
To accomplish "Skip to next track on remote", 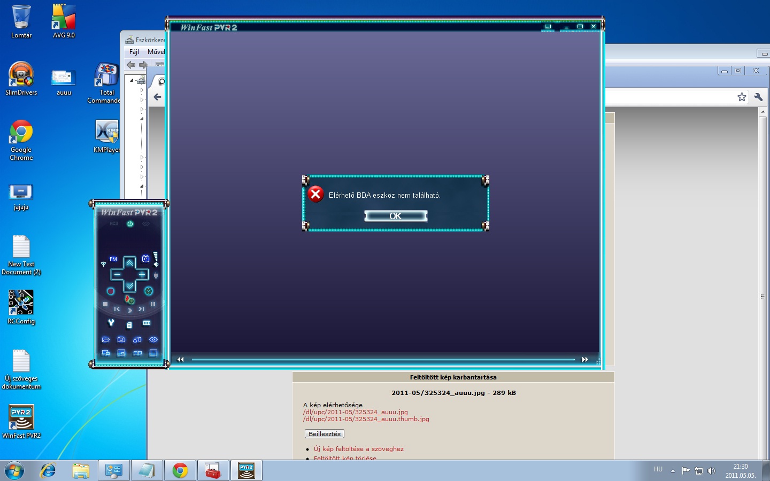I will (141, 309).
